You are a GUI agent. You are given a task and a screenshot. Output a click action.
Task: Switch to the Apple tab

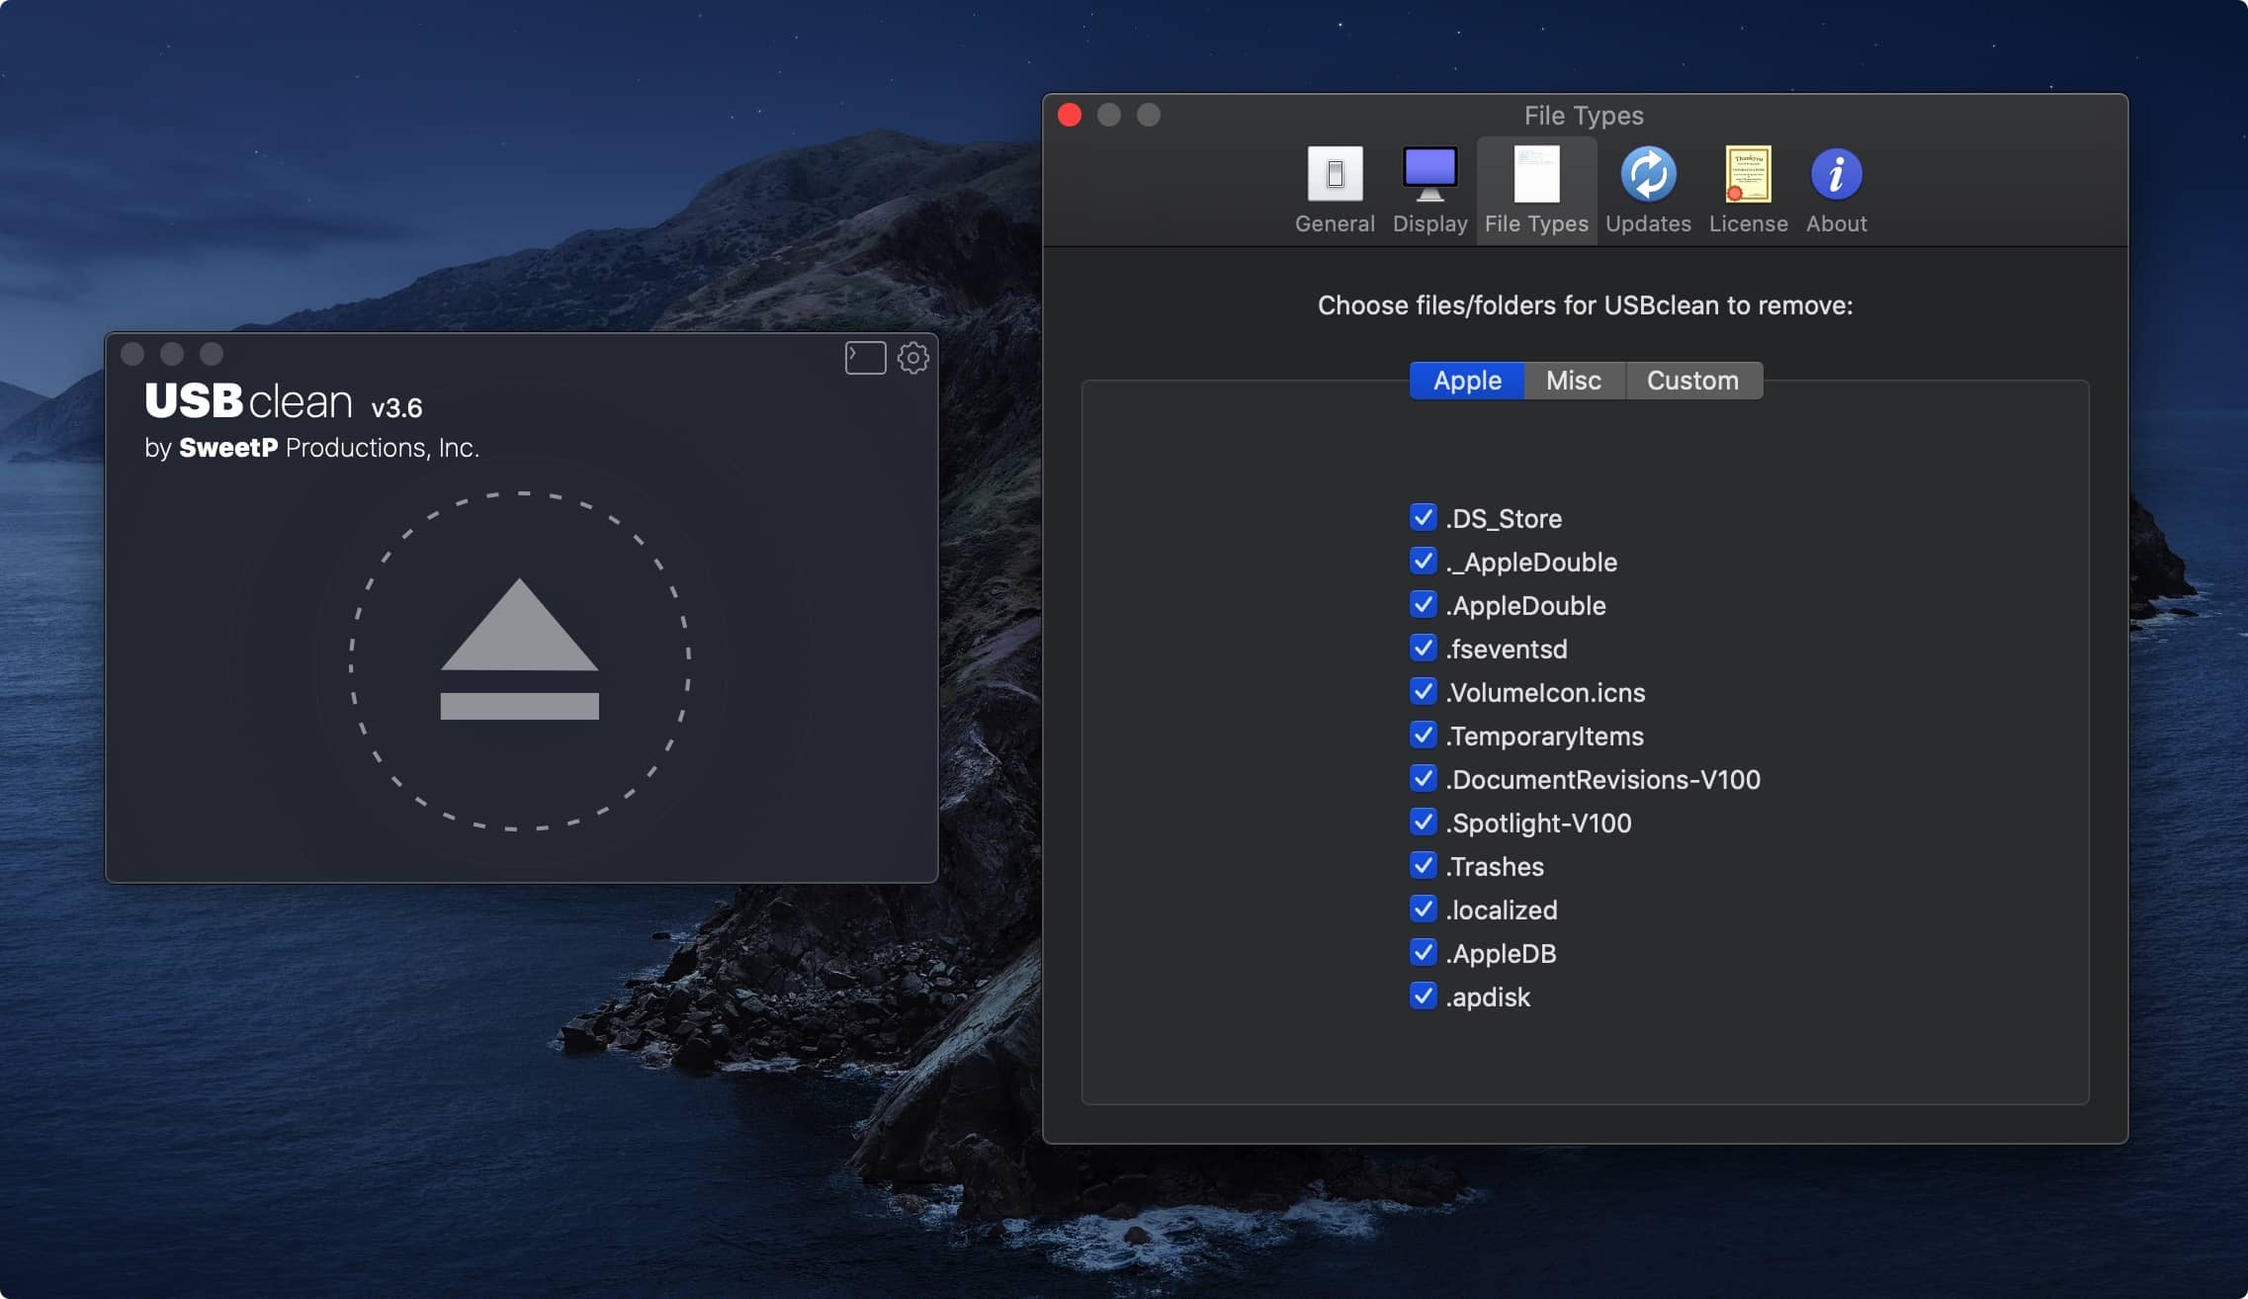pyautogui.click(x=1467, y=381)
